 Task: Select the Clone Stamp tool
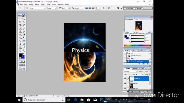pos(20,31)
